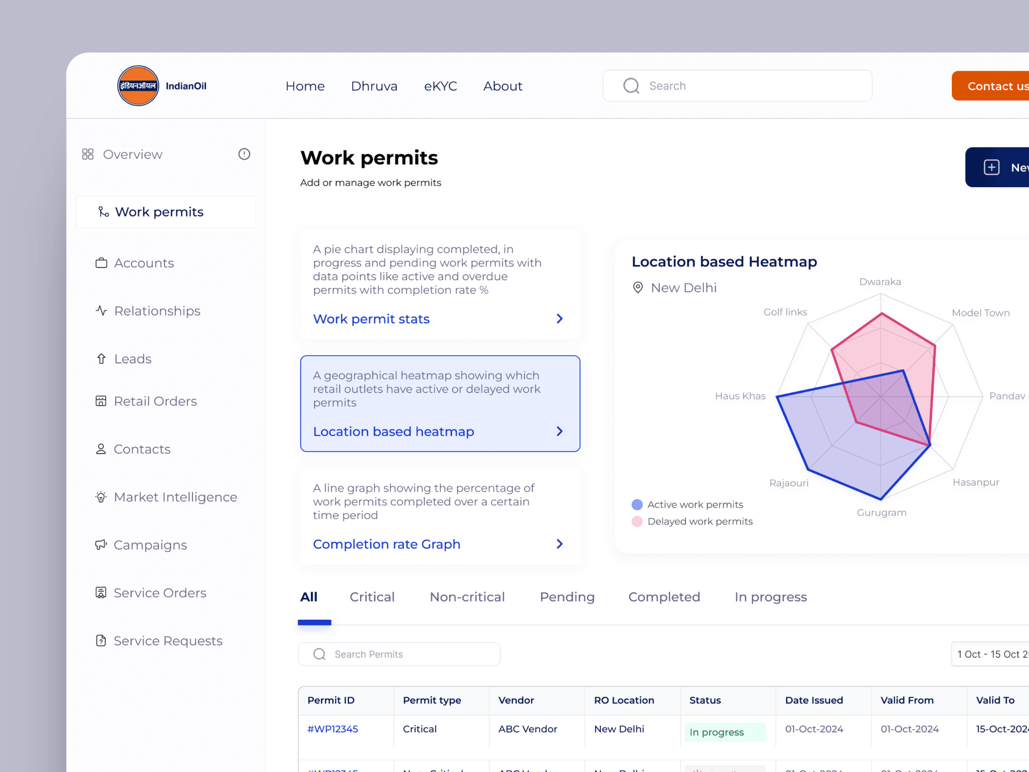Viewport: 1029px width, 772px height.
Task: Click the plus icon on New button
Action: pos(991,167)
